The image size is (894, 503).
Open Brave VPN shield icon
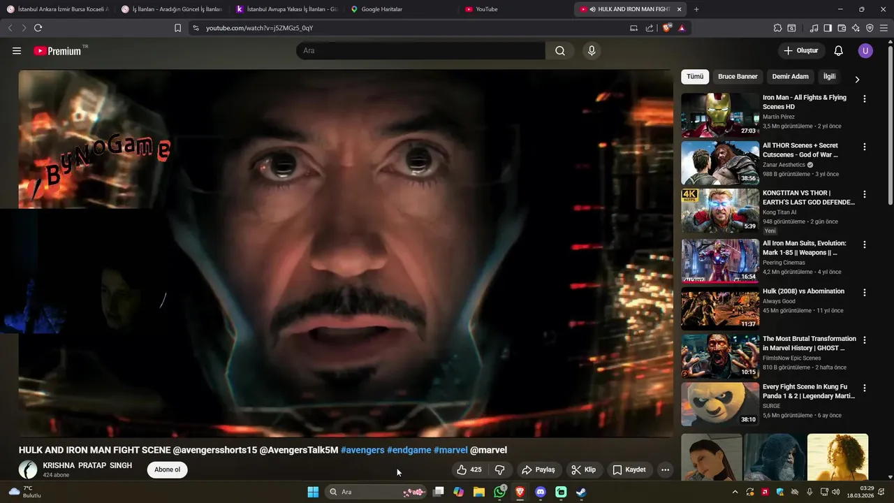pos(870,28)
